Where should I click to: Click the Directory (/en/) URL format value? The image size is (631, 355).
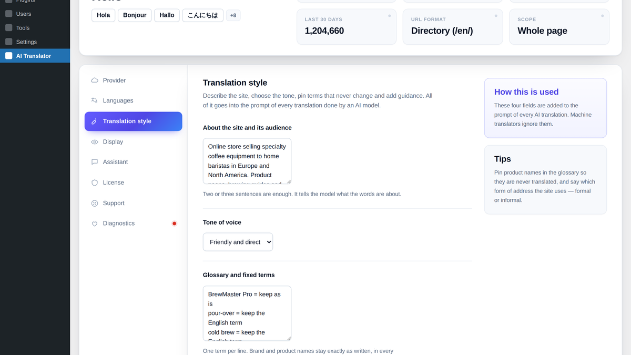tap(442, 31)
